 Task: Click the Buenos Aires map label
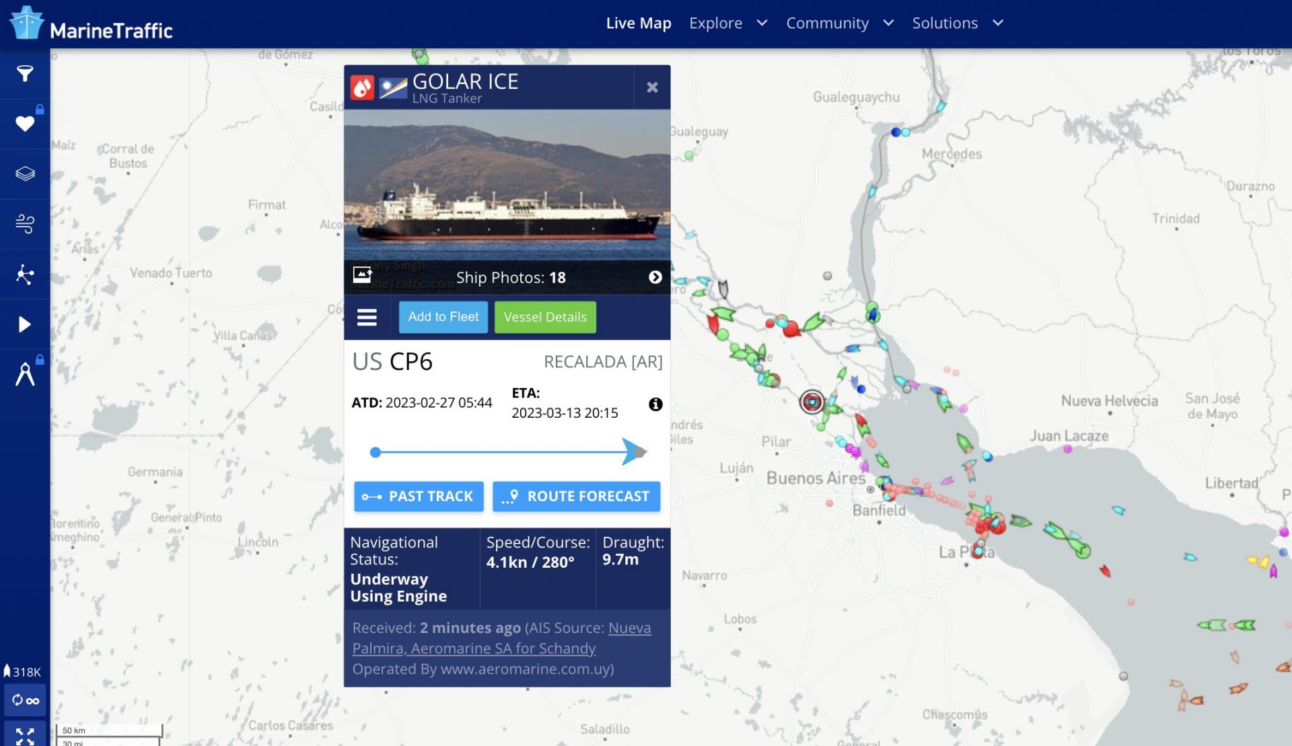pyautogui.click(x=816, y=478)
